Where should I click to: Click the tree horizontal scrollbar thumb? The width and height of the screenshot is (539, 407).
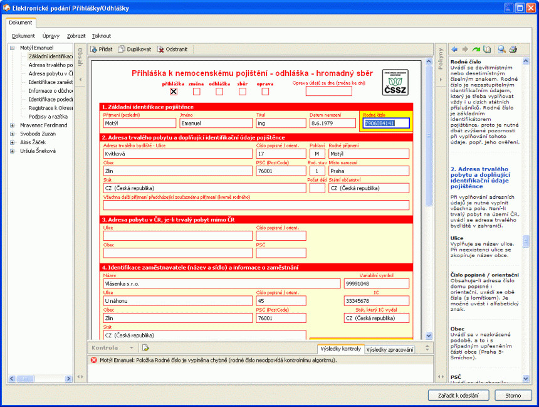tap(26, 378)
